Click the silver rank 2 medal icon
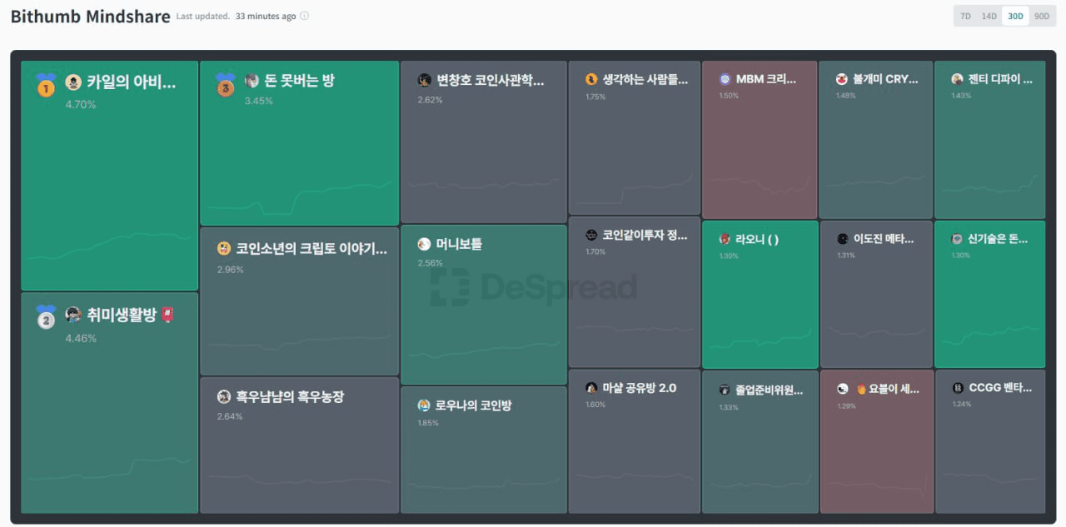Viewport: 1066px width, 527px height. click(46, 317)
